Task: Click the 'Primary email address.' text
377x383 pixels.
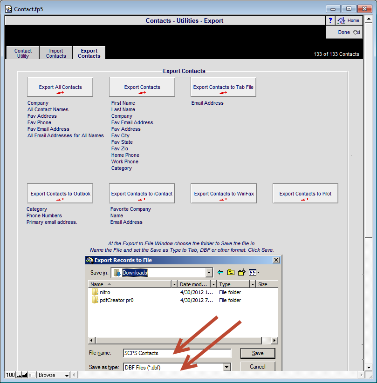Action: tap(52, 222)
